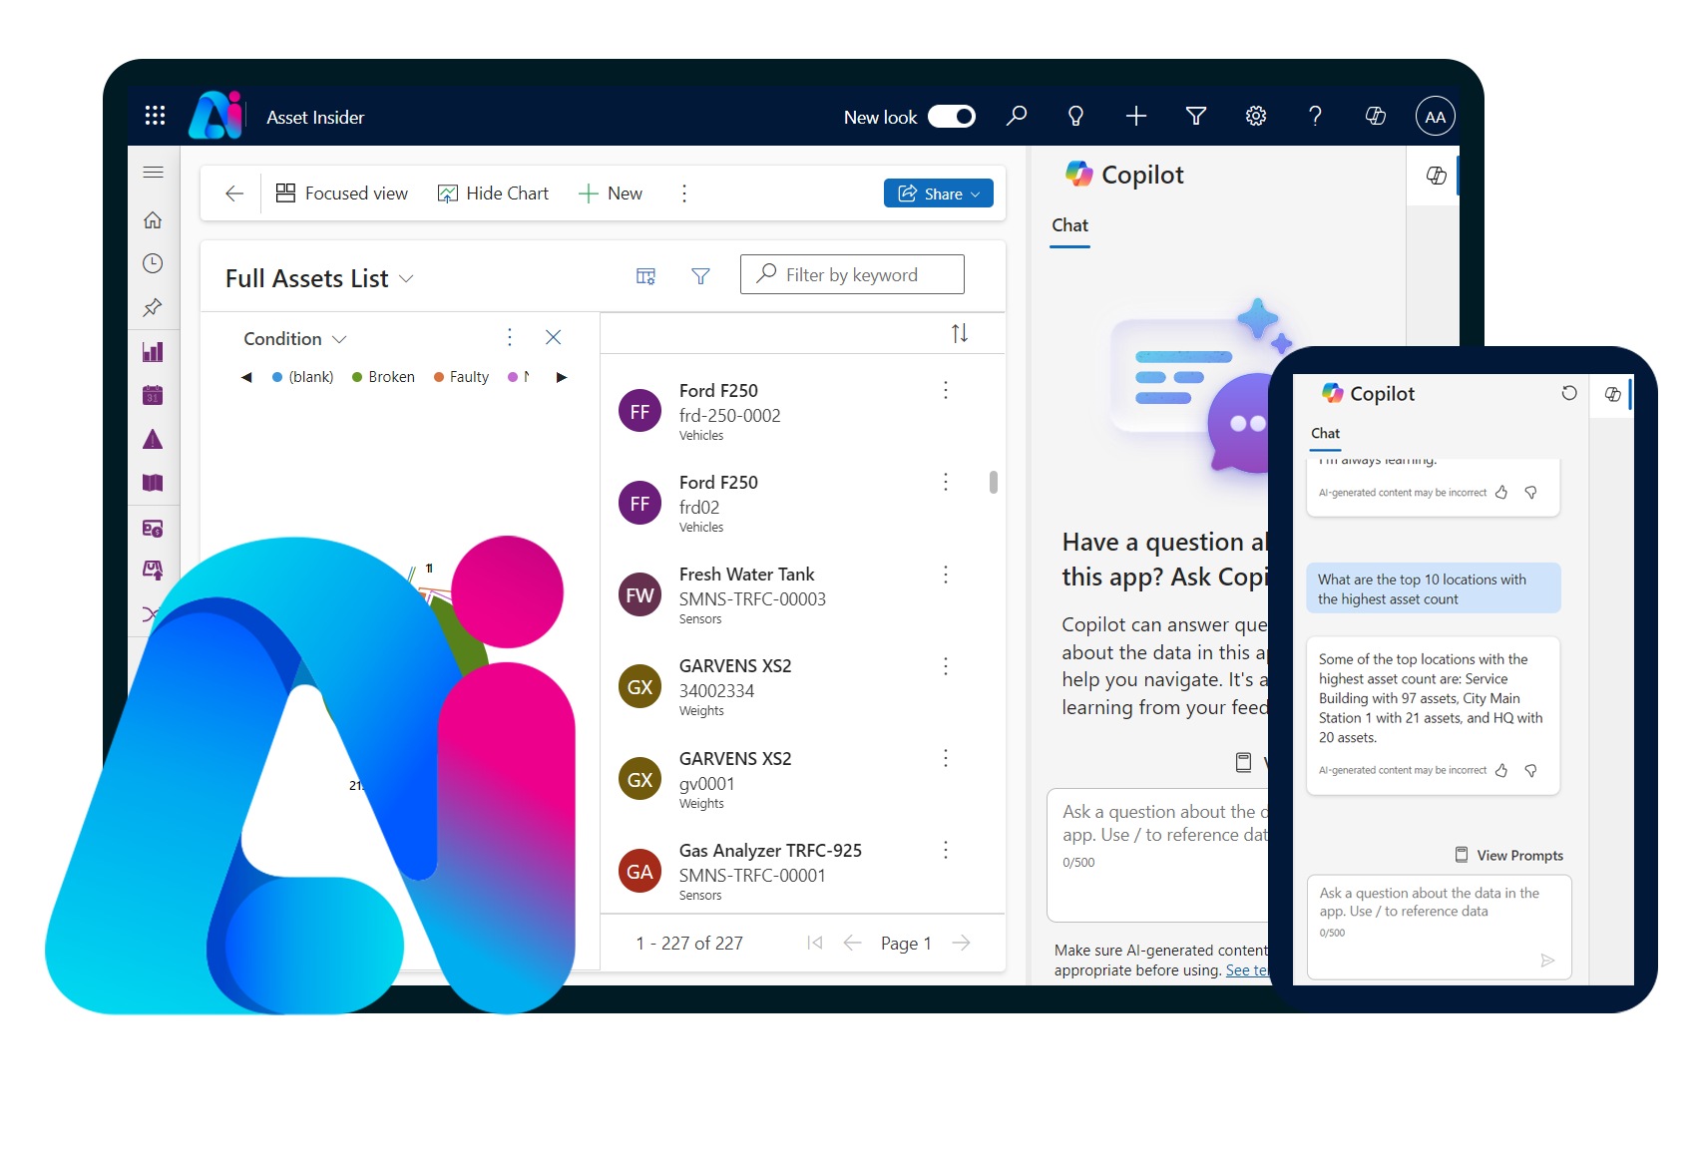Open advanced find funnel in top bar

pyautogui.click(x=1195, y=116)
